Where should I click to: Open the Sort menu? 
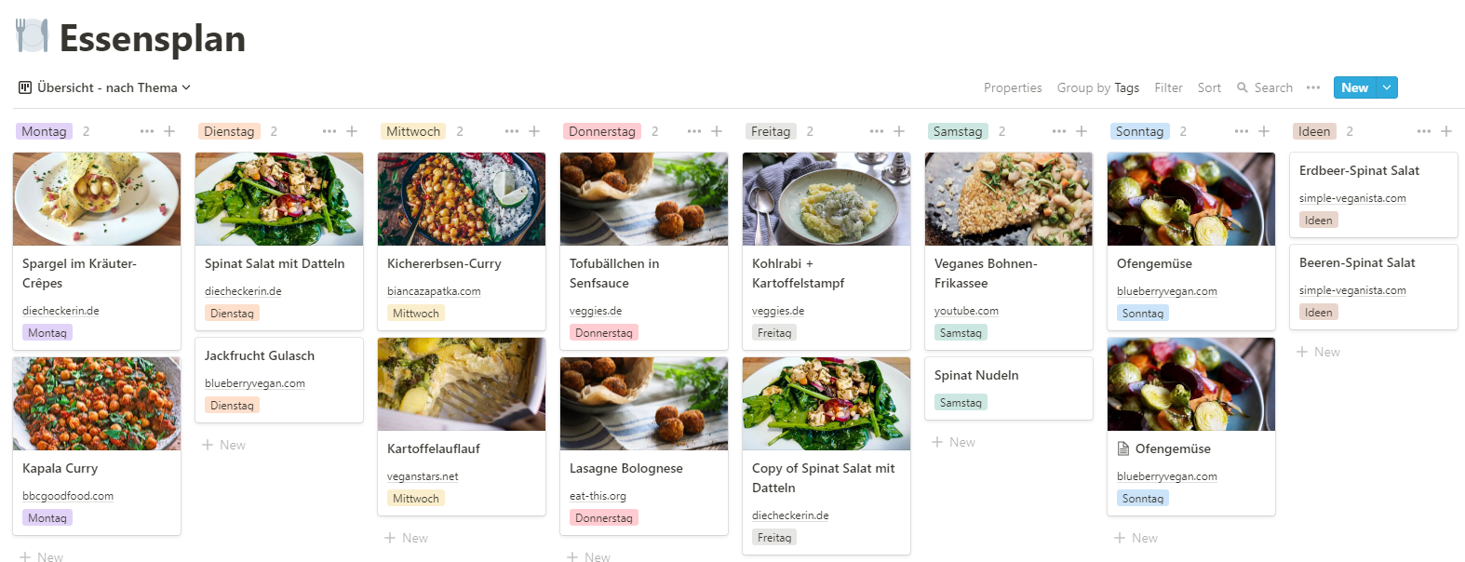pyautogui.click(x=1209, y=87)
